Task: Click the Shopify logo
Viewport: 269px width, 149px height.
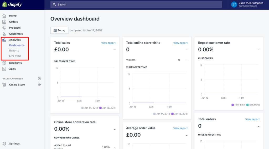Action: pos(12,4)
